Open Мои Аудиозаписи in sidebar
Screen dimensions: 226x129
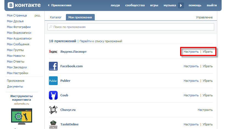19,38
